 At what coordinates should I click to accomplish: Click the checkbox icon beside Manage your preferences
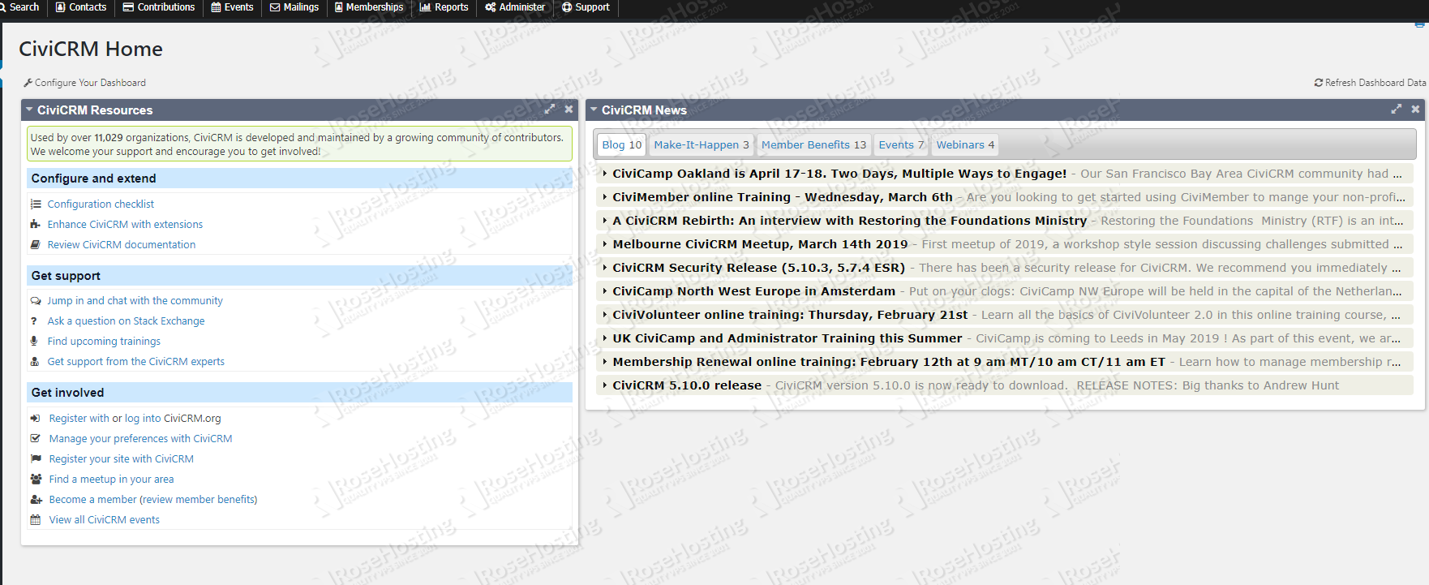[x=36, y=439]
